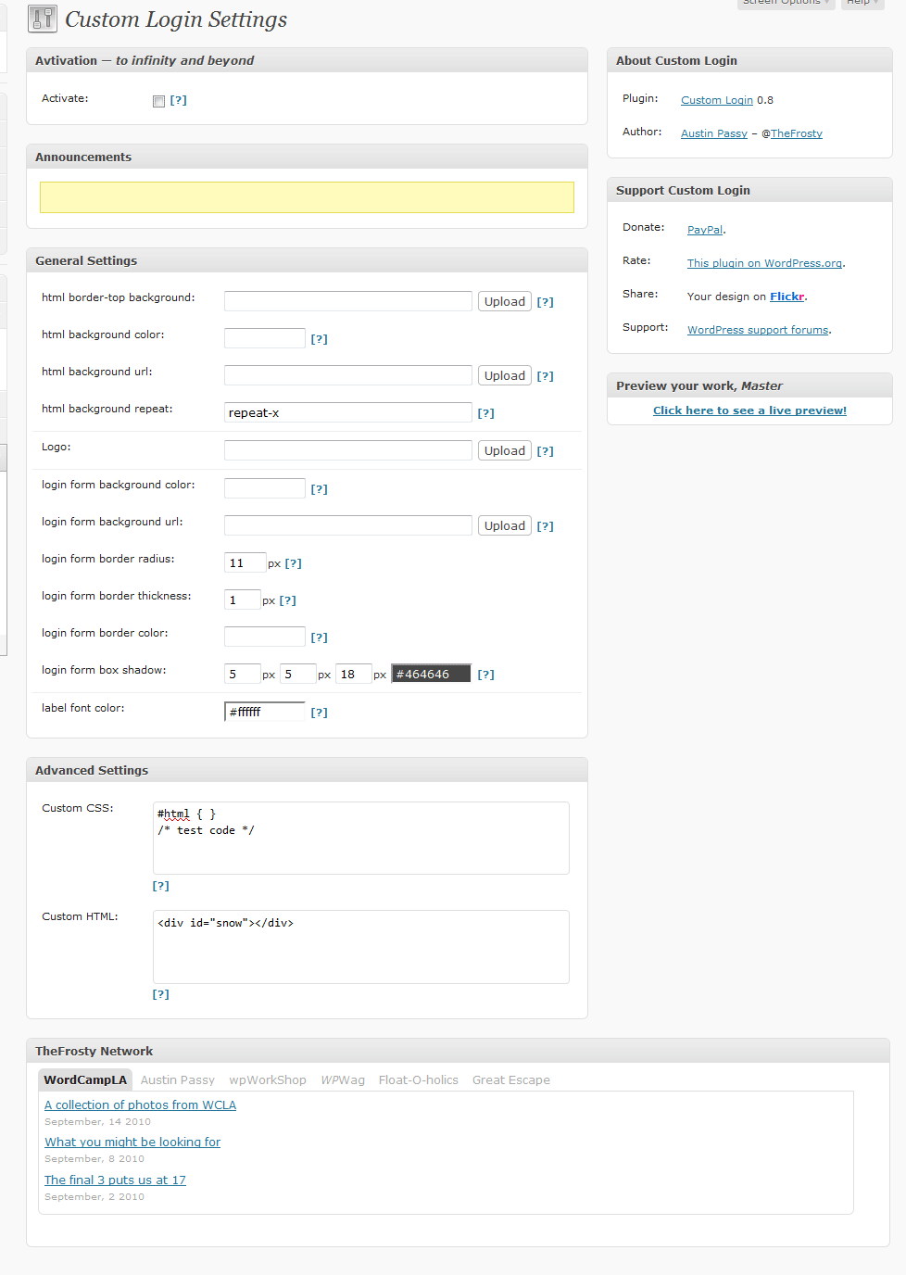Screen dimensions: 906x1275
Task: Click Upload for html border-top background
Action: click(x=504, y=301)
